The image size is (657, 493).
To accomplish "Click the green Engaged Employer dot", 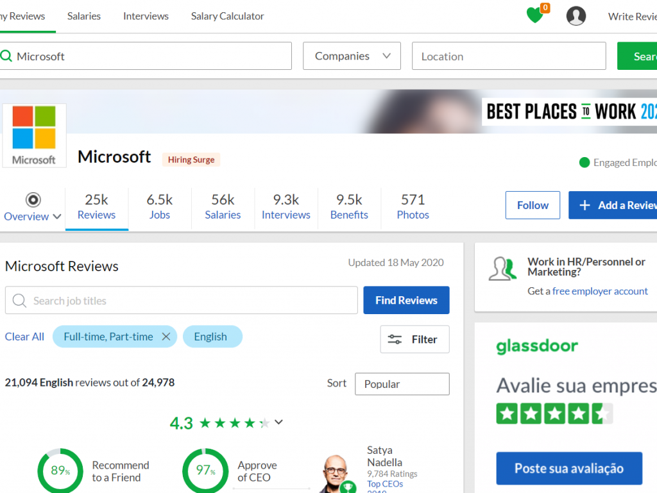I will (x=584, y=162).
